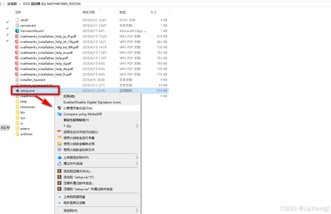Viewport: 331px width, 214px height.
Task: Select the (E:) M drive in navigation pane
Action: coord(5,128)
